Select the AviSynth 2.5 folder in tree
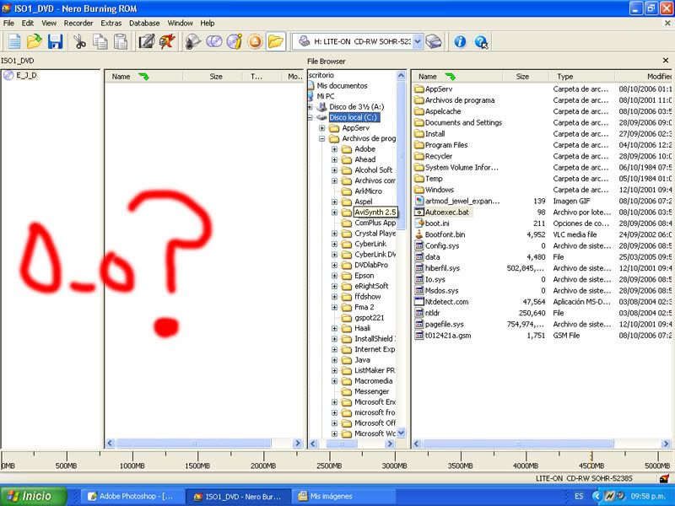This screenshot has width=675, height=506. (x=375, y=213)
